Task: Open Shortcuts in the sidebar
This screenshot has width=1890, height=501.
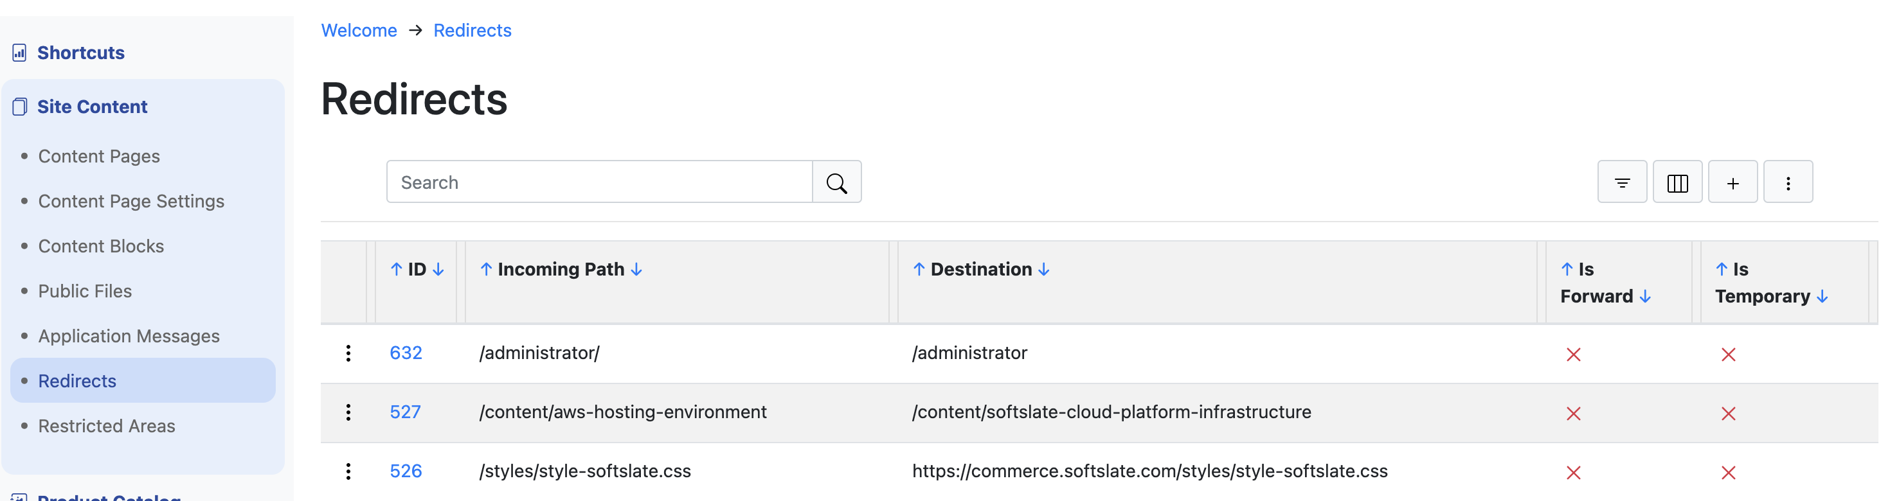Action: [x=81, y=53]
